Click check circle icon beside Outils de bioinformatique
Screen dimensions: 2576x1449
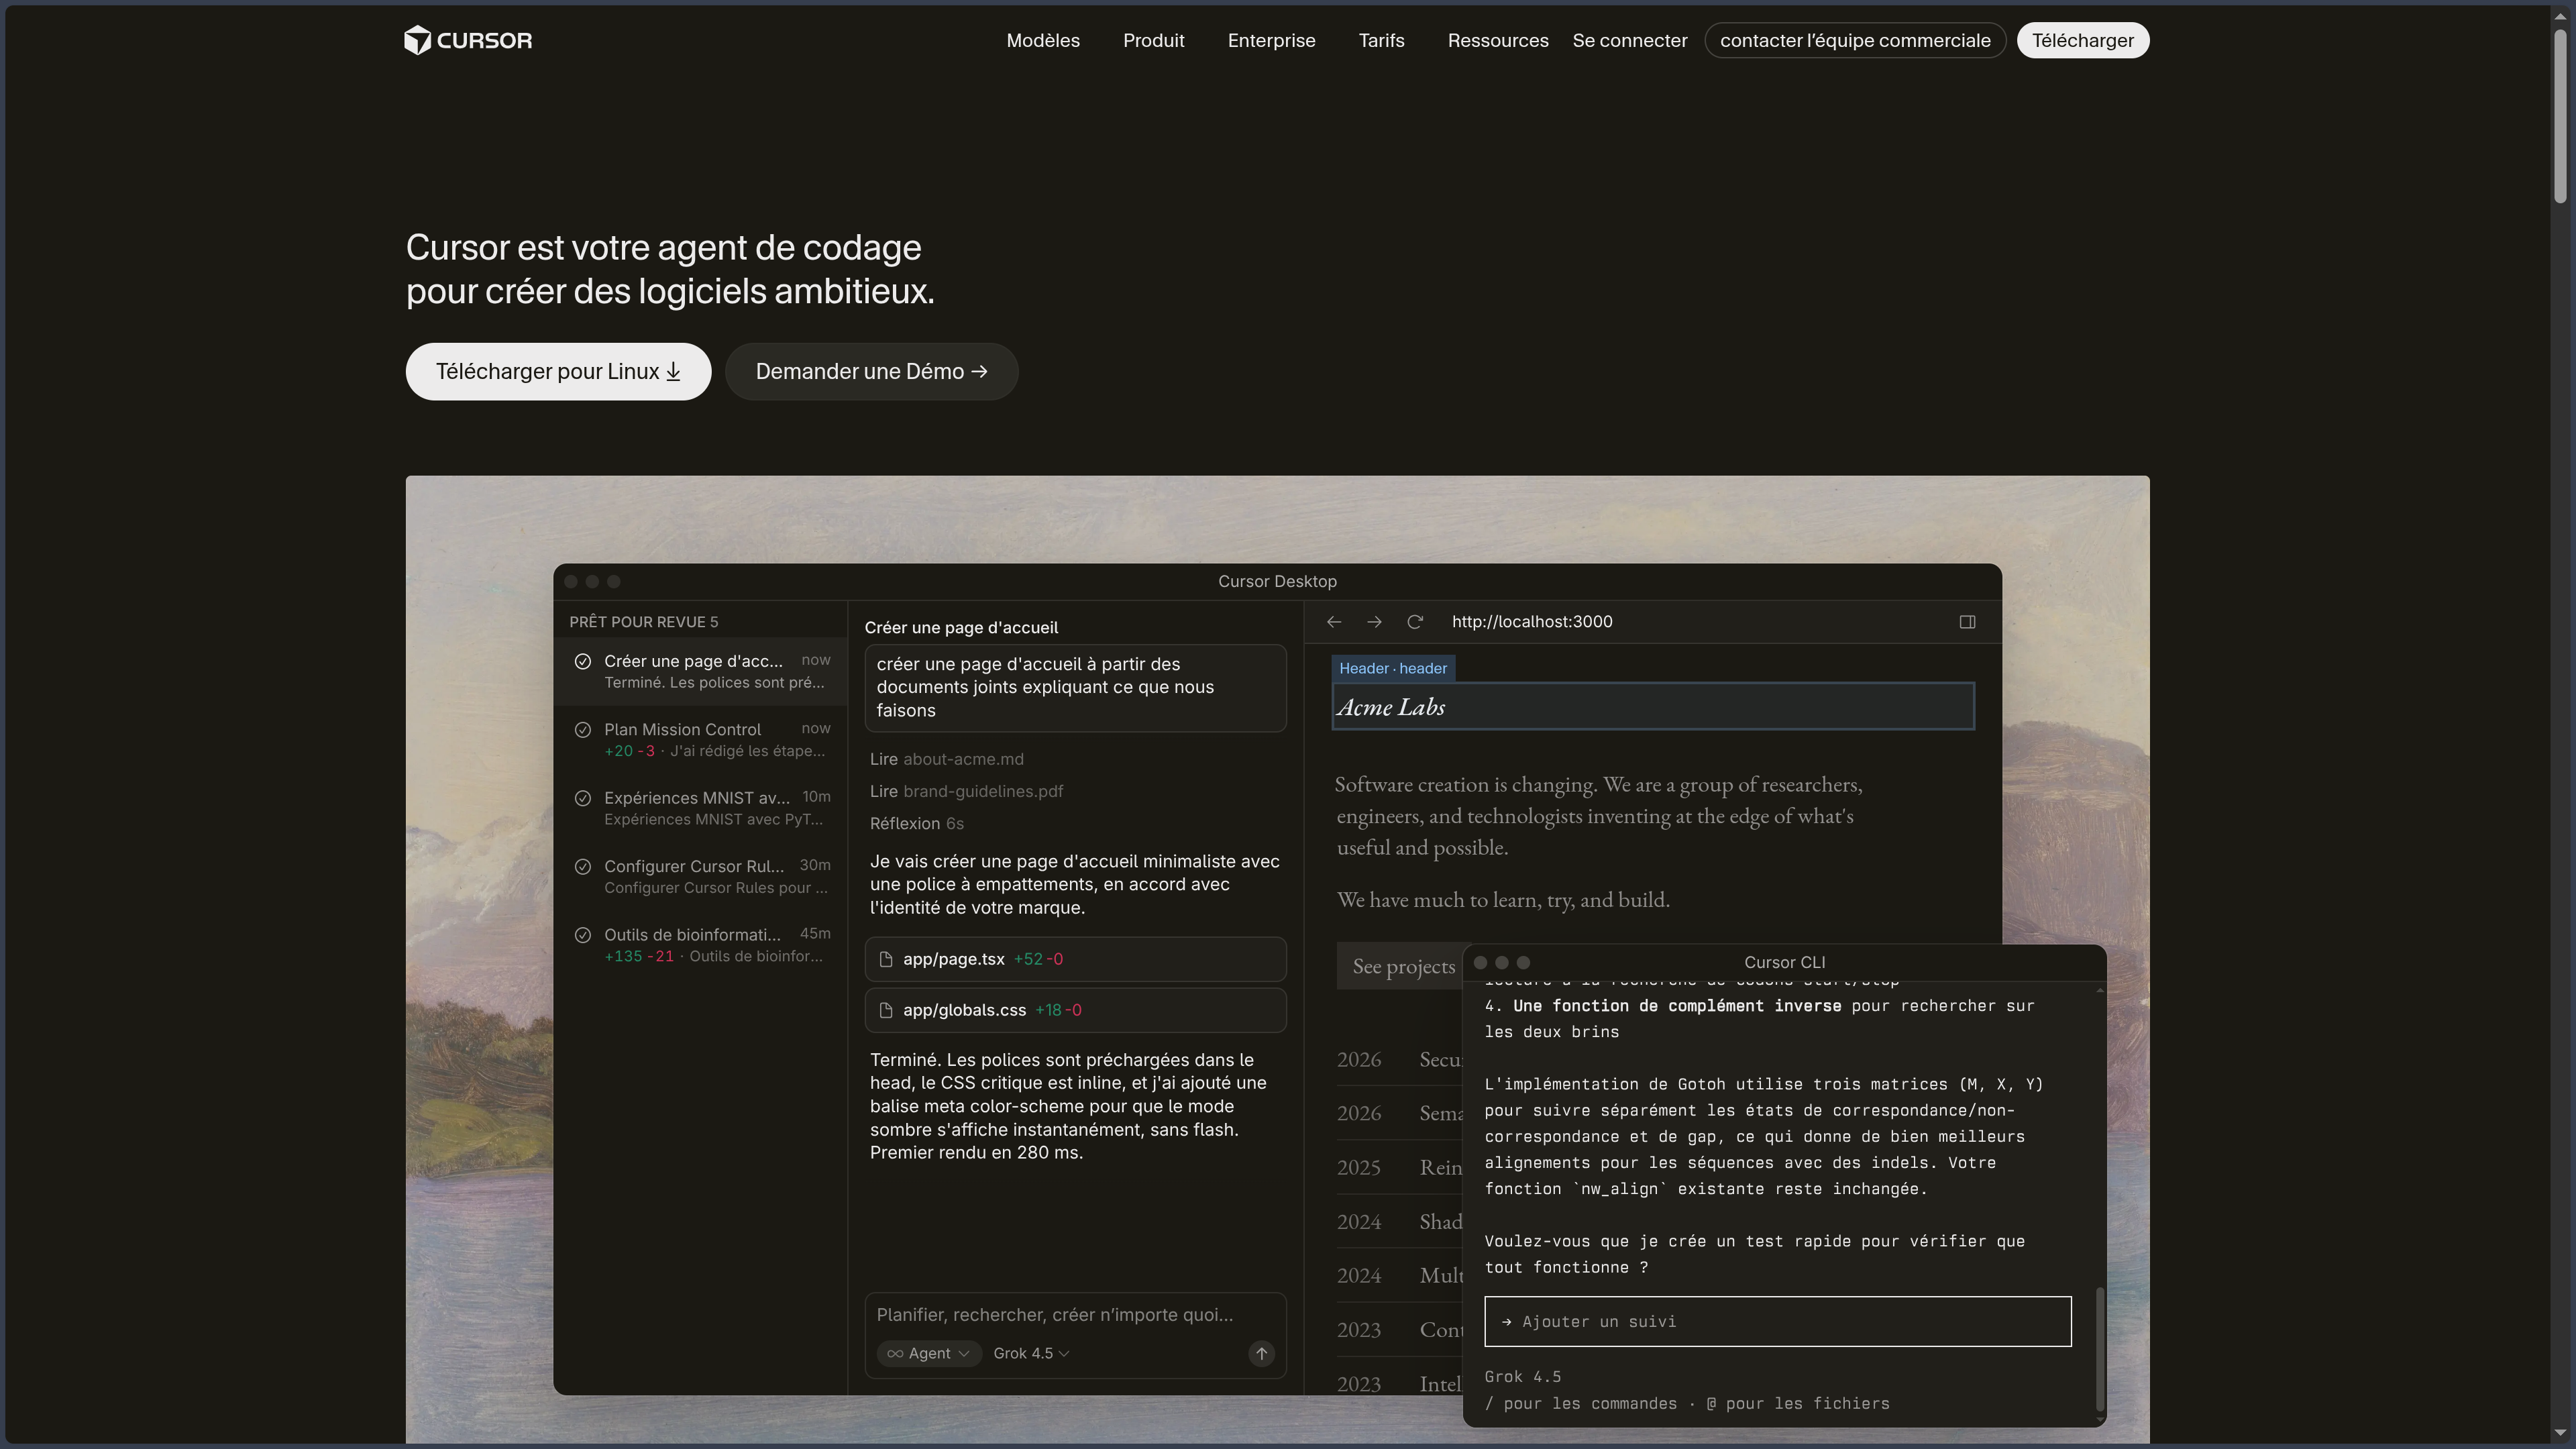[583, 935]
